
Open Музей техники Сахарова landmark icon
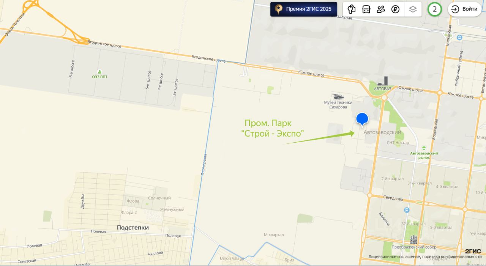point(338,97)
